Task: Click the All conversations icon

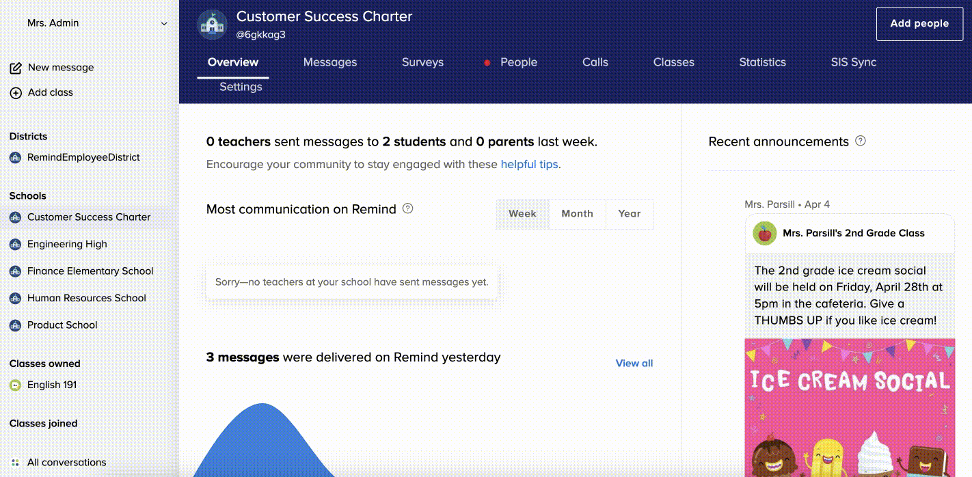Action: 15,463
